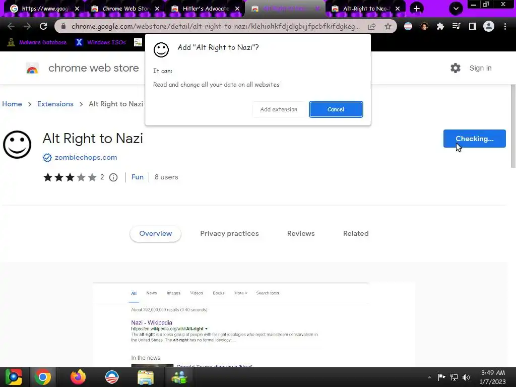The width and height of the screenshot is (516, 387).
Task: Open Chrome from the taskbar
Action: click(x=43, y=377)
